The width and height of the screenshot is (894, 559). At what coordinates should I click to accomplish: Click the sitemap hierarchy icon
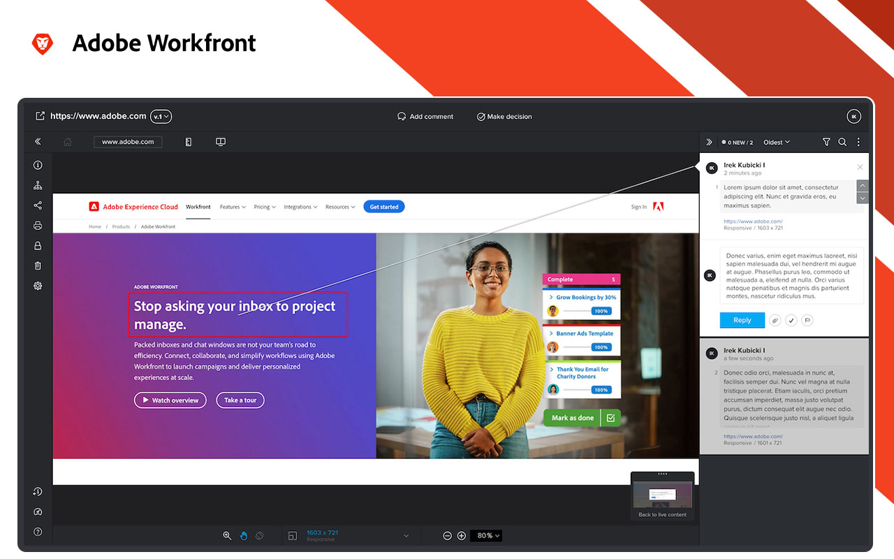[x=38, y=184]
